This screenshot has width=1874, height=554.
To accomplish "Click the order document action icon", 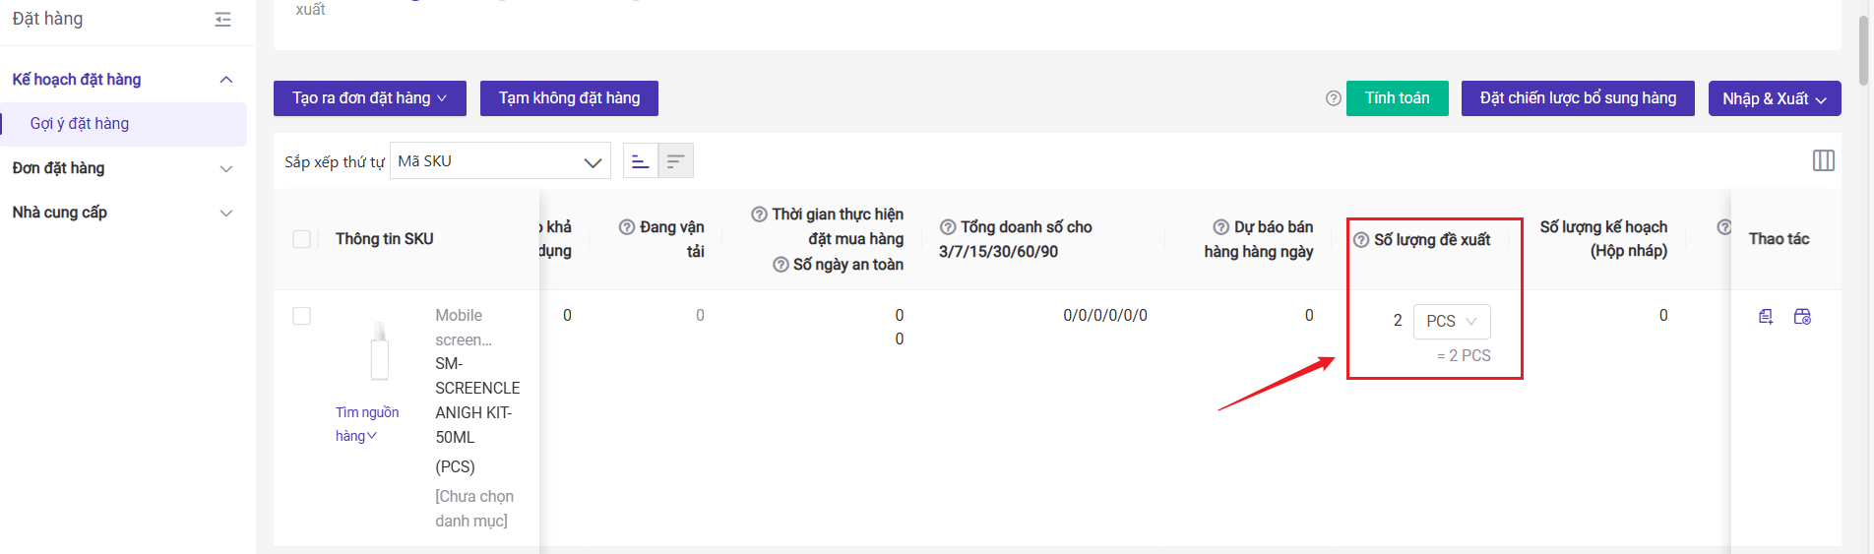I will click(x=1766, y=317).
